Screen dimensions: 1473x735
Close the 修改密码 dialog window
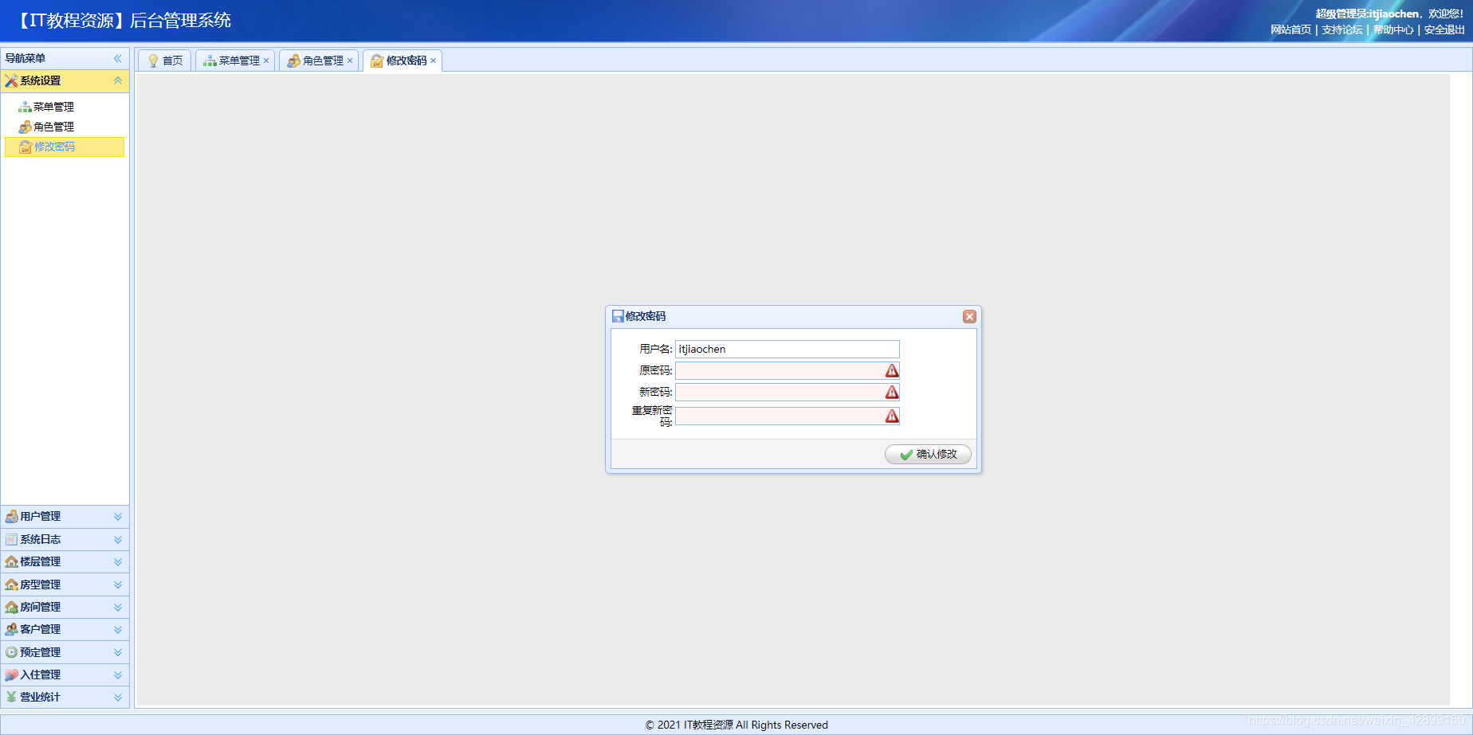click(x=969, y=316)
